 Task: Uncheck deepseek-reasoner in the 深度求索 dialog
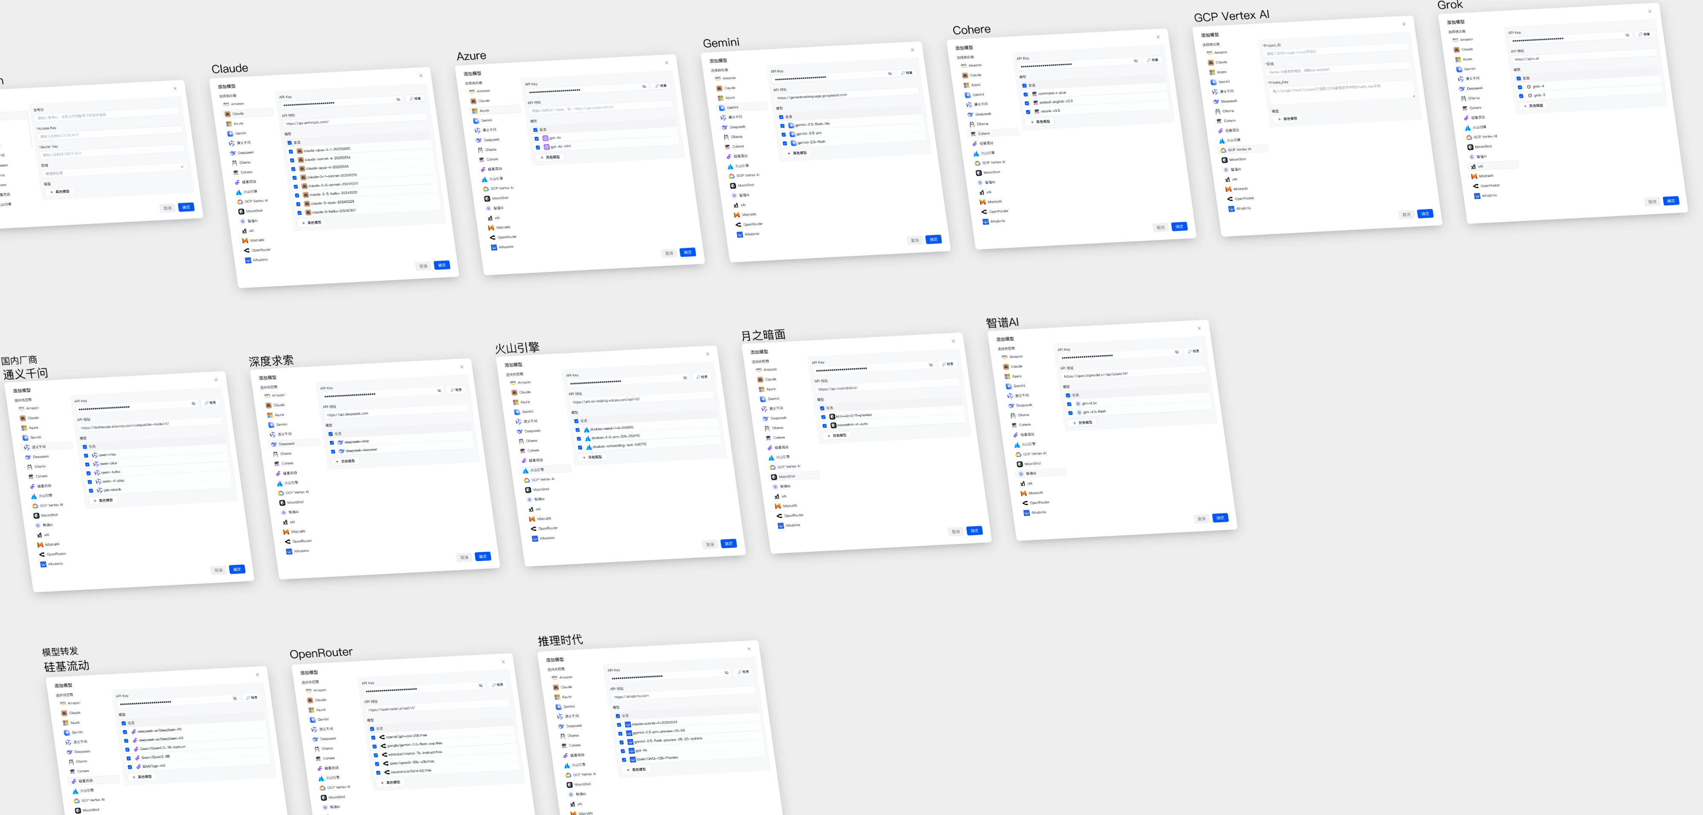point(333,452)
